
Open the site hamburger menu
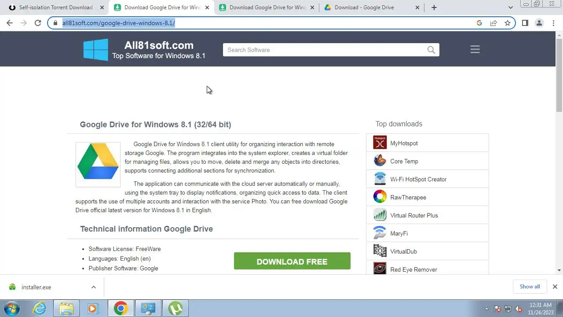pyautogui.click(x=475, y=49)
